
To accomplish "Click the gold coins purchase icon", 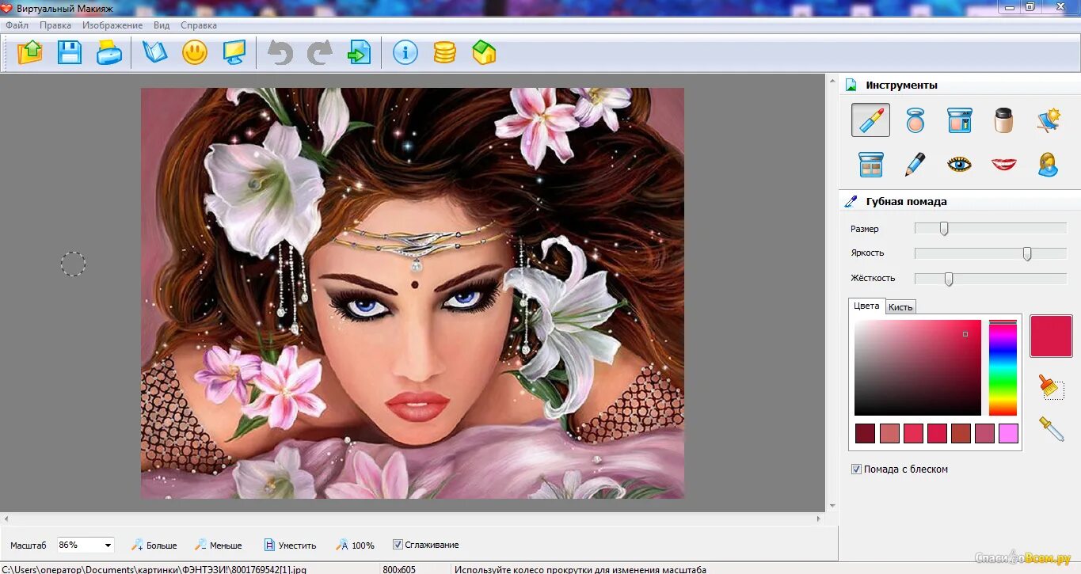I will [x=445, y=52].
